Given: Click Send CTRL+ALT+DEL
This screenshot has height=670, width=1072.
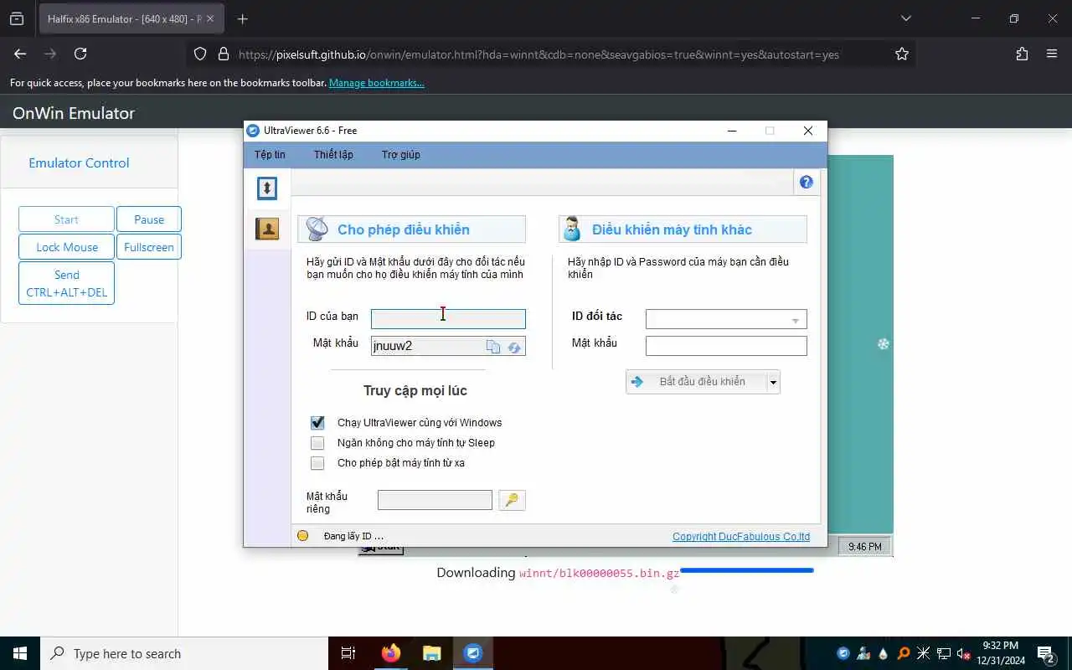Looking at the screenshot, I should click(66, 283).
